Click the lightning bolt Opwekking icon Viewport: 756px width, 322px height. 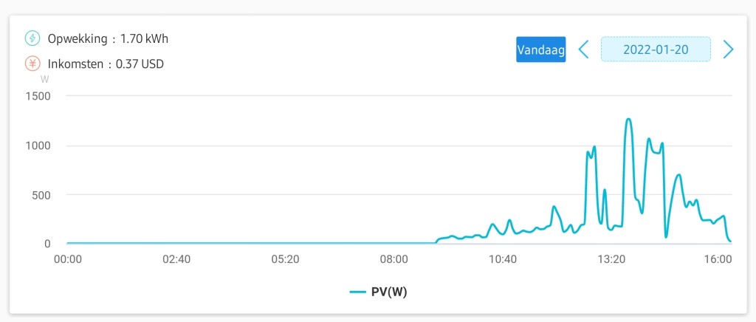tap(32, 38)
